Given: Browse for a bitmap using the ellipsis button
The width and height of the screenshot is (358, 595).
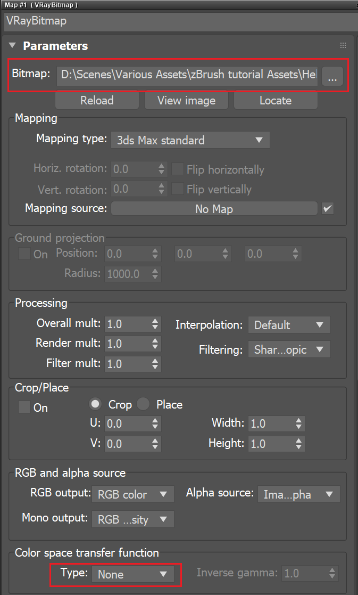Looking at the screenshot, I should point(332,77).
